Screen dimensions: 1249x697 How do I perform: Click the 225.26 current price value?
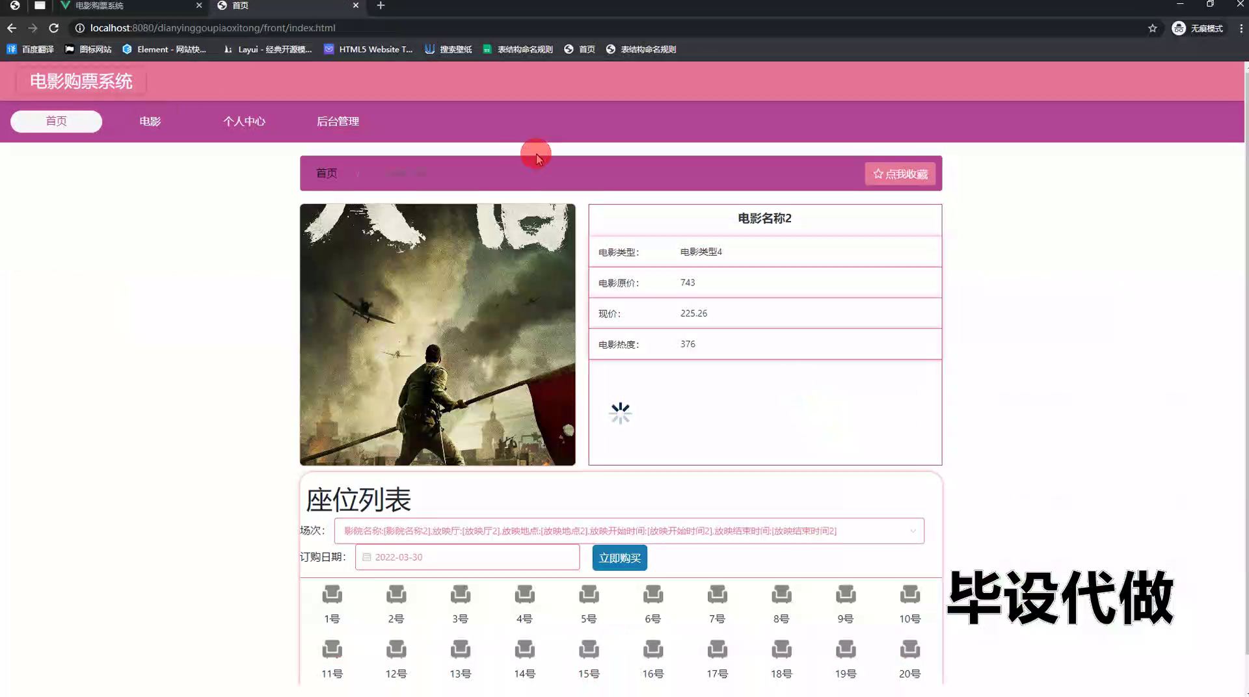pos(693,313)
